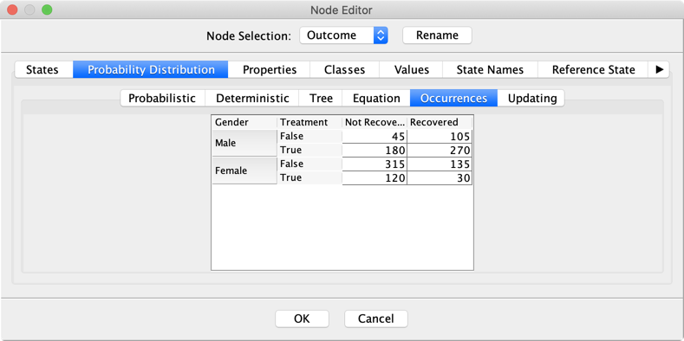Edit the cell with value 45

click(x=375, y=137)
